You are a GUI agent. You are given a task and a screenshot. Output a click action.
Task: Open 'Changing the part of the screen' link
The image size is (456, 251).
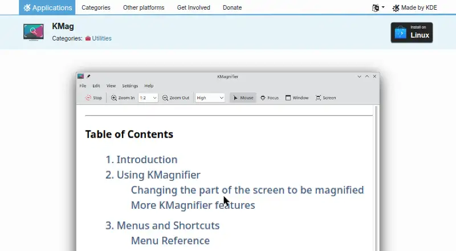pos(247,190)
